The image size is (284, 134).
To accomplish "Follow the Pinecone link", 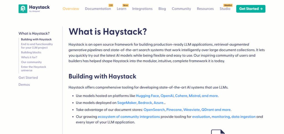I will pos(174,110).
